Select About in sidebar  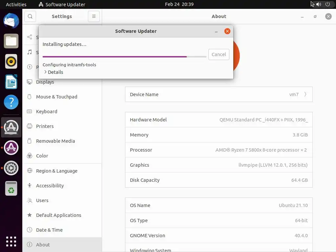pyautogui.click(x=62, y=245)
